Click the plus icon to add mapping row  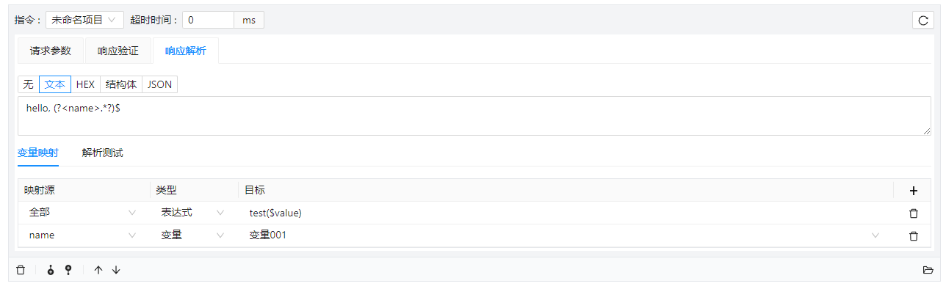914,191
